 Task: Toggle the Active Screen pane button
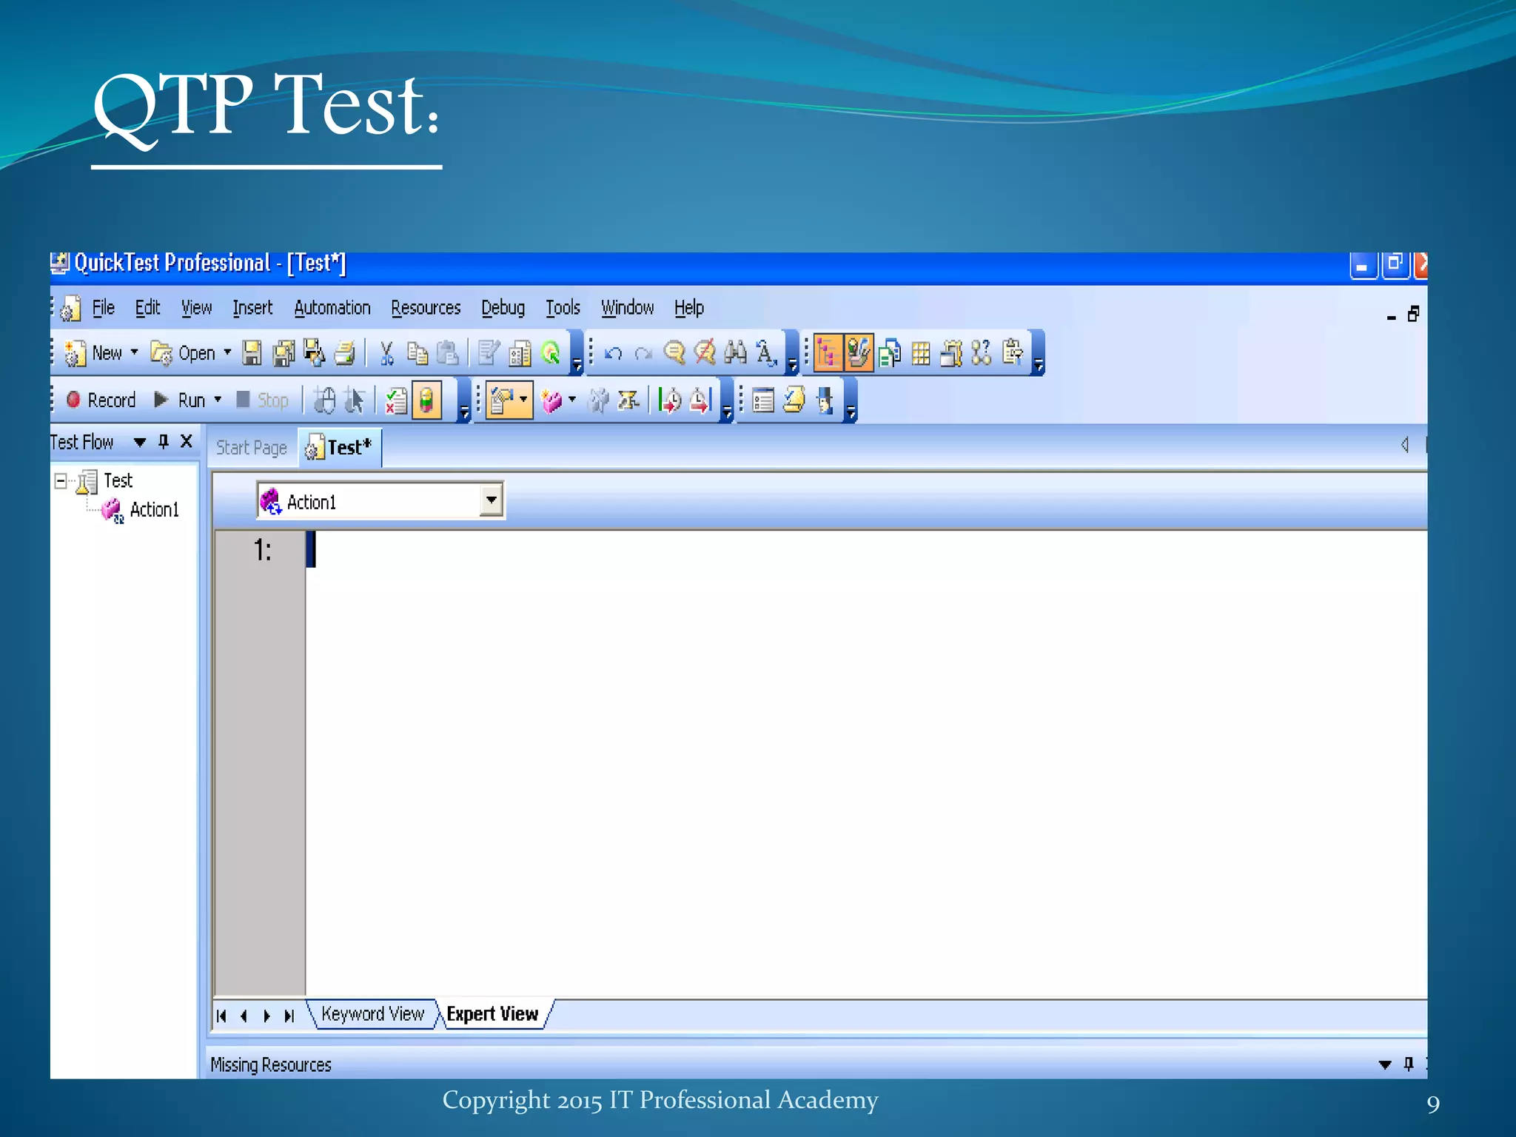point(890,353)
